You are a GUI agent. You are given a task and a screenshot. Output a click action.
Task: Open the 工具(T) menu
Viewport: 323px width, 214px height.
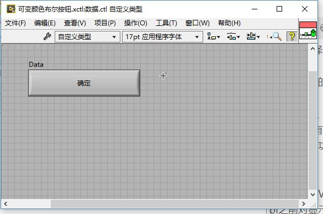166,23
